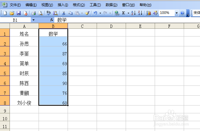This screenshot has height=131, width=200.
Task: Select column D header
Action: (111, 26)
